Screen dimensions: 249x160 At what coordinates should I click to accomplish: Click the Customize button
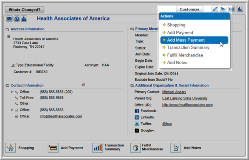click(x=190, y=9)
